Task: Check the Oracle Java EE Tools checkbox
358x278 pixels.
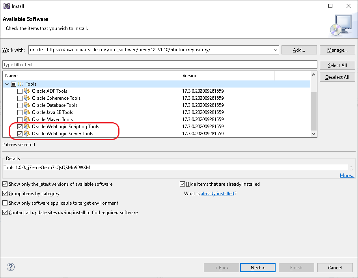Action: click(20, 113)
